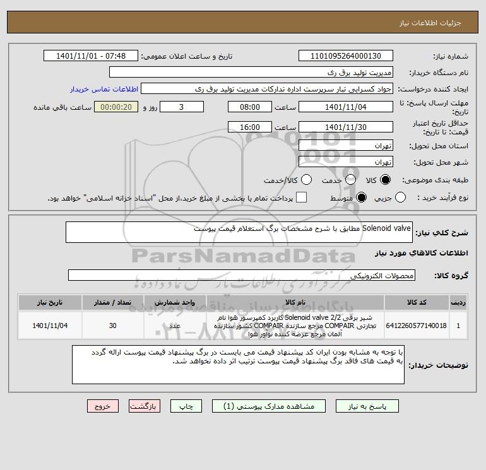Click the پاسخ به نیاز button
Viewport: 486px width, 470px height.
tap(367, 406)
